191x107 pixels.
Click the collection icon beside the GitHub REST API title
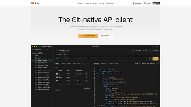(x=56, y=51)
